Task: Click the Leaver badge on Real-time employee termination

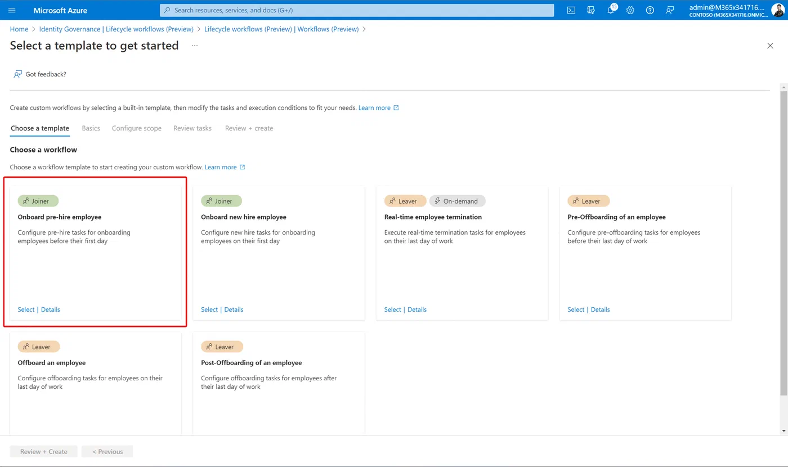Action: tap(405, 201)
